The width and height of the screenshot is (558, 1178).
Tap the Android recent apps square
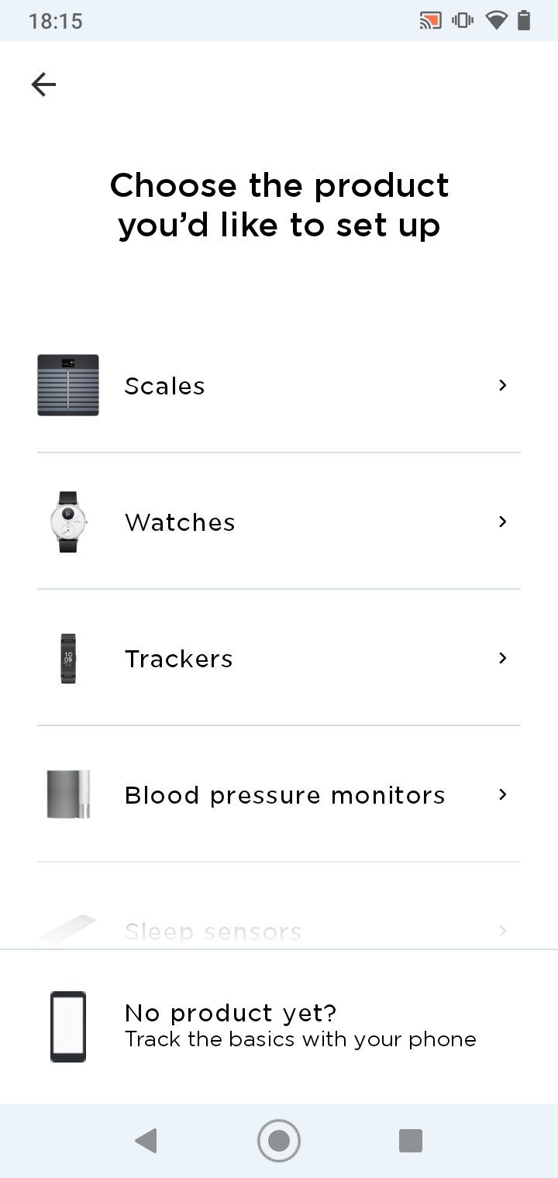click(411, 1141)
